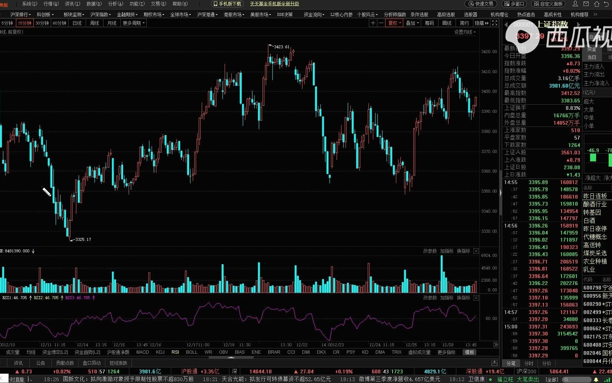Image resolution: width=612 pixels, height=383 pixels.
Task: Select MACD indicator tab
Action: pos(142,352)
